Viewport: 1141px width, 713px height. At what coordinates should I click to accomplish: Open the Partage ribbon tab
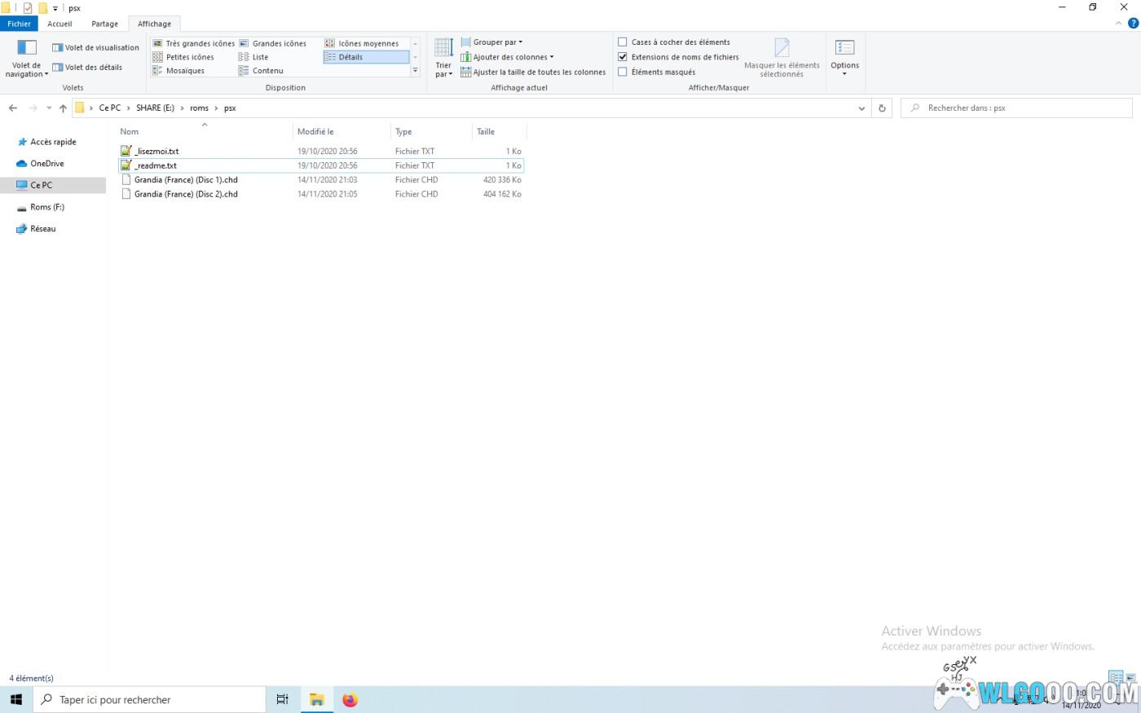click(104, 24)
